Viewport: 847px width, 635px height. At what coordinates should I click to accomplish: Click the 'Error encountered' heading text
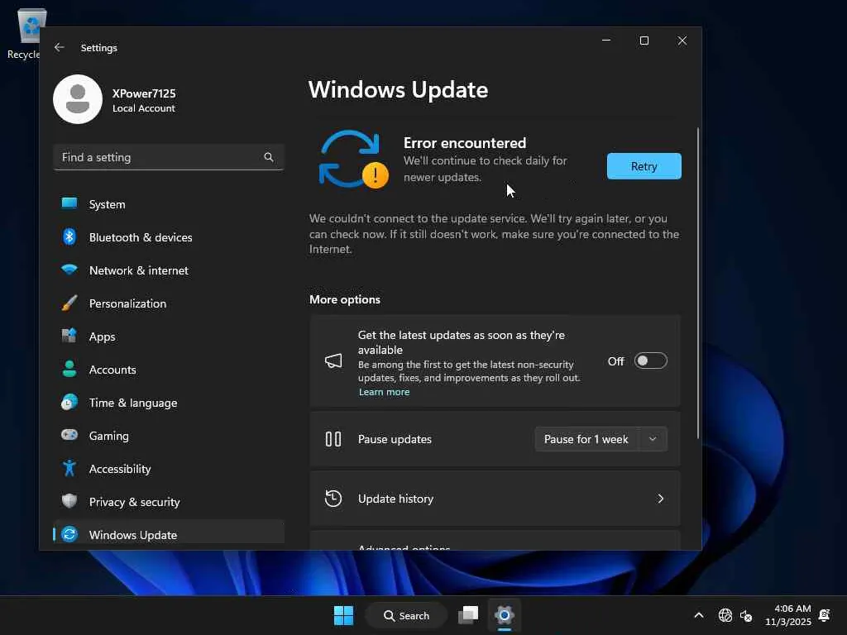tap(465, 142)
